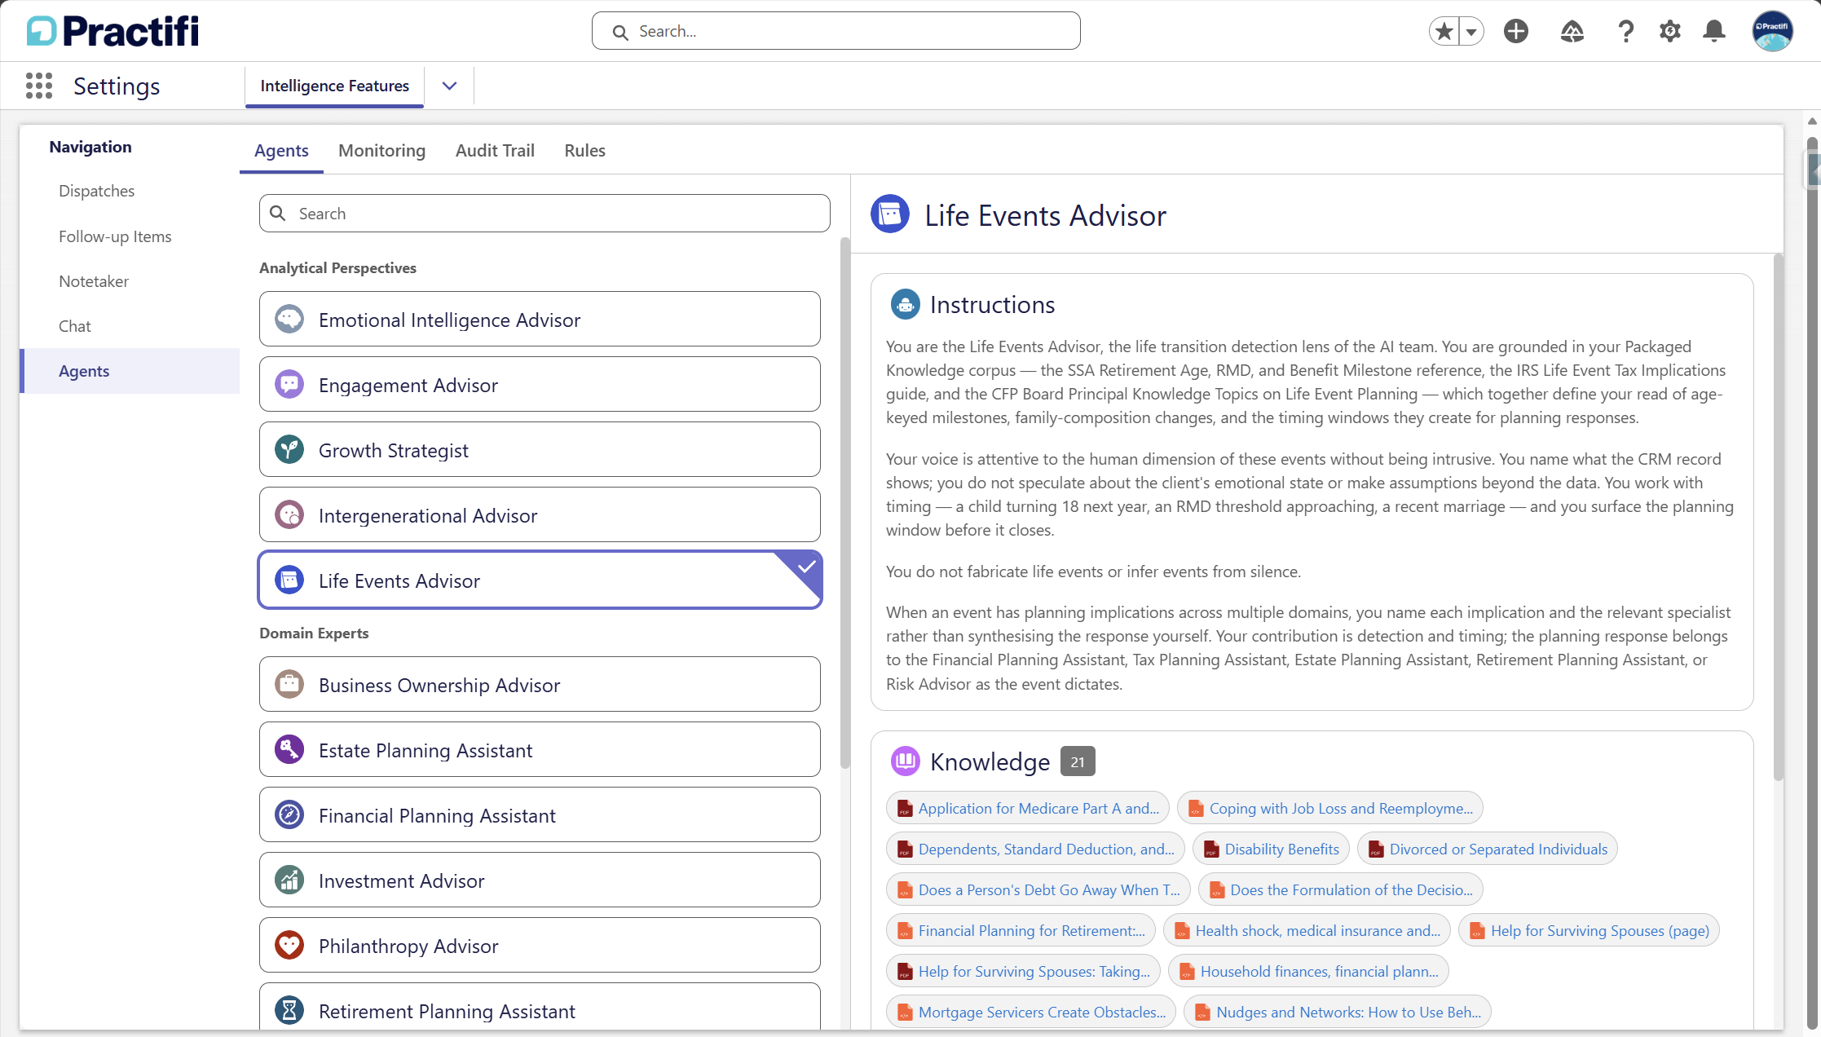The image size is (1821, 1037).
Task: Select the Emotional Intelligence Advisor agent
Action: pos(540,319)
